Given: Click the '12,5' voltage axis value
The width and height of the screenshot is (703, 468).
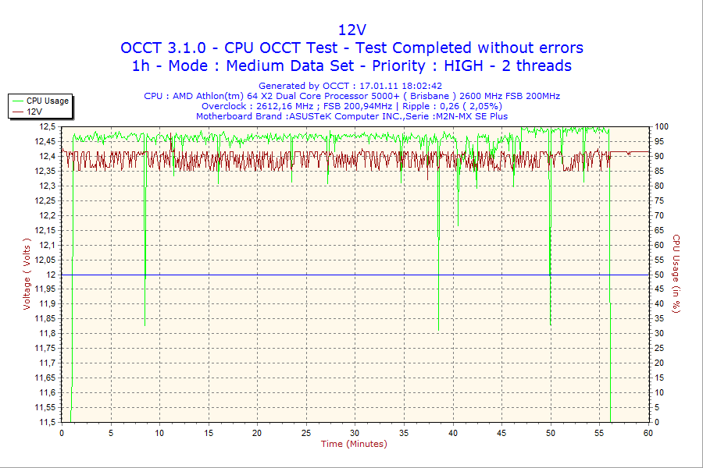Looking at the screenshot, I should (48, 126).
